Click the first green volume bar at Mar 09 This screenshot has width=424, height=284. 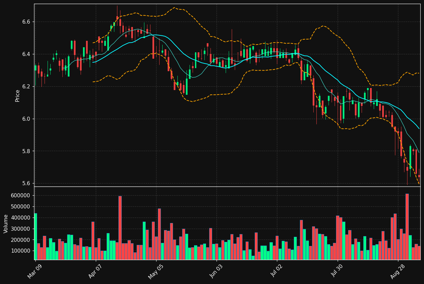coord(35,236)
